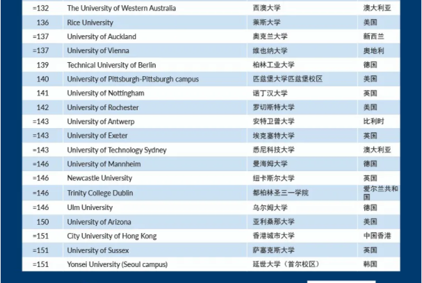The image size is (422, 283).
Task: Select 'University of Nottingham' name
Action: tap(106, 93)
